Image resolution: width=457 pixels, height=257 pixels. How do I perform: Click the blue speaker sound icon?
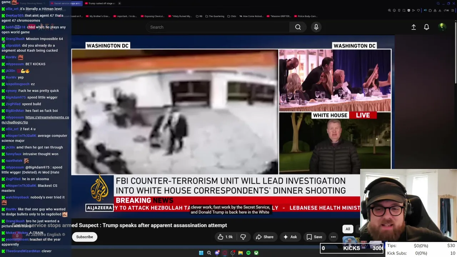click(425, 10)
